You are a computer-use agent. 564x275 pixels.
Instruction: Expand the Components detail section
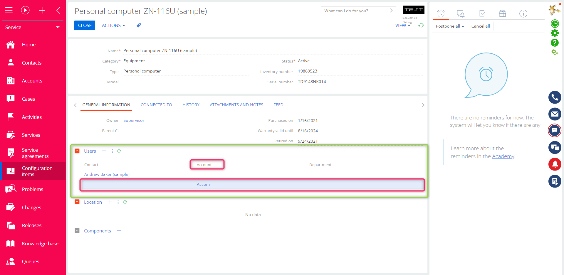tap(77, 231)
